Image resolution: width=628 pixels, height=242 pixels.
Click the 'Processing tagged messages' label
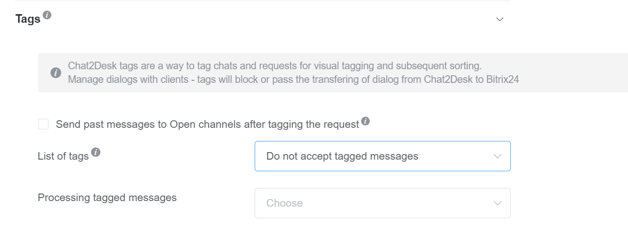[x=107, y=198]
